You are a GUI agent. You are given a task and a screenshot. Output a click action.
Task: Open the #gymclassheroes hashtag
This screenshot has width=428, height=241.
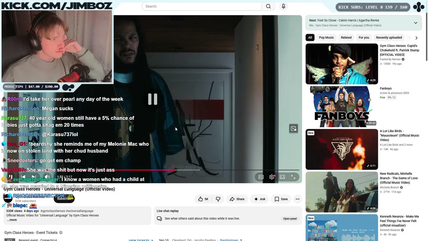click(53, 211)
